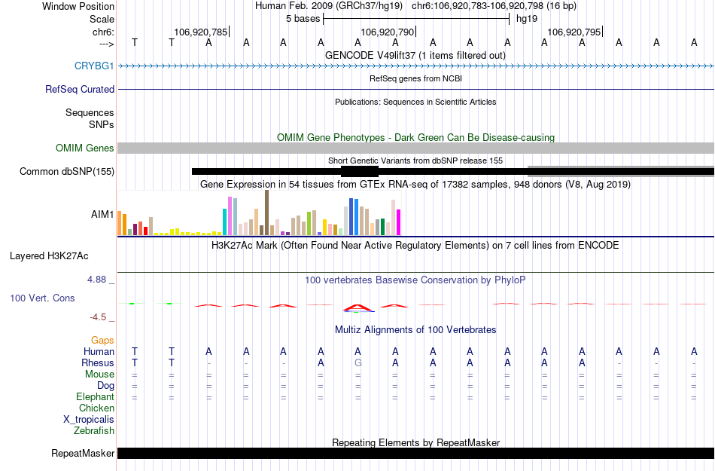Click the OMIM Gene Phenotypes track title
The height and width of the screenshot is (471, 715).
point(415,137)
